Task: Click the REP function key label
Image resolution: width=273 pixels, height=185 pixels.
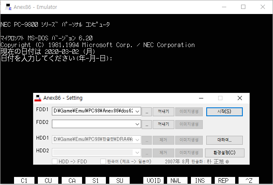Action: click(225, 180)
